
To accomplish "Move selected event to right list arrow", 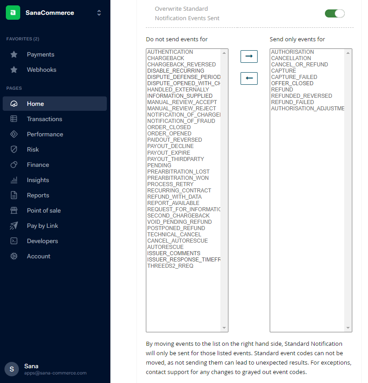I will (249, 57).
